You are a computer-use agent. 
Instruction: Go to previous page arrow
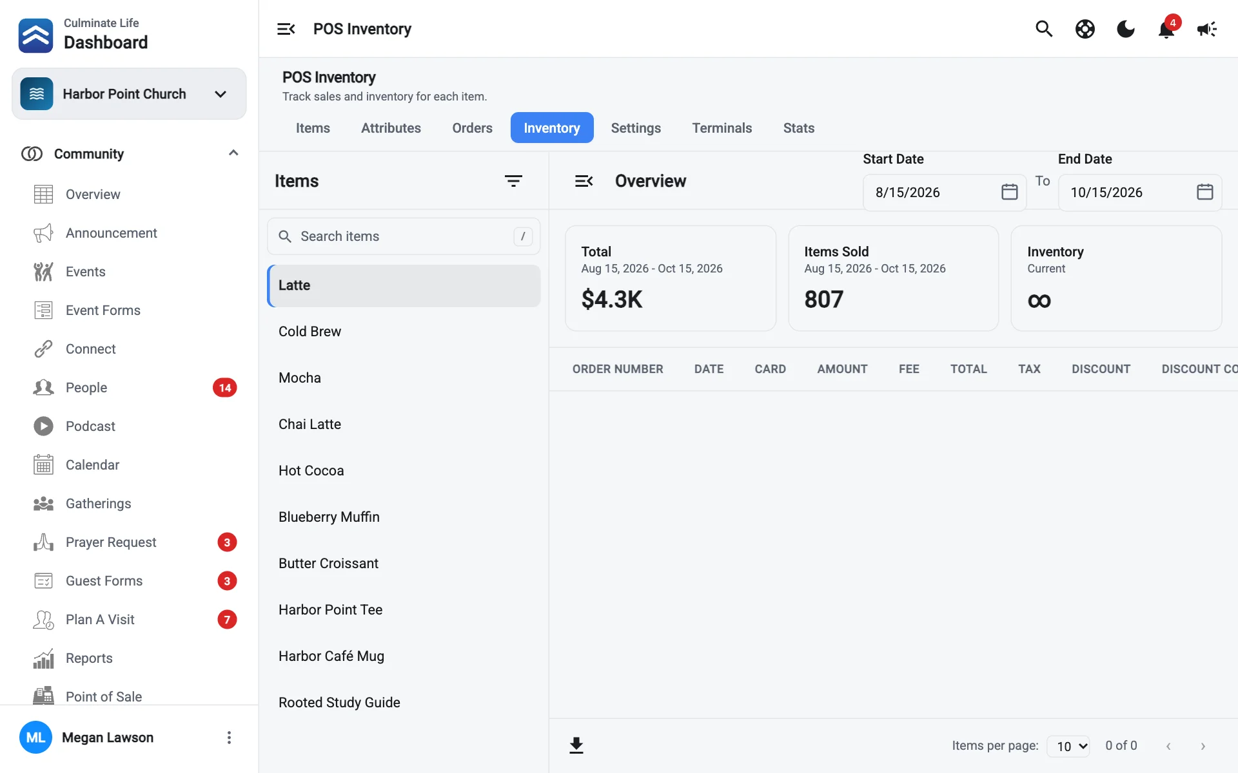pyautogui.click(x=1168, y=746)
